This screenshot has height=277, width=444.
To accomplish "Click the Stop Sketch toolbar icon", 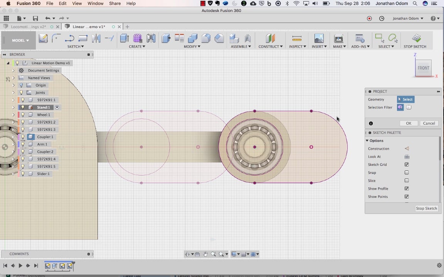I will (x=416, y=38).
